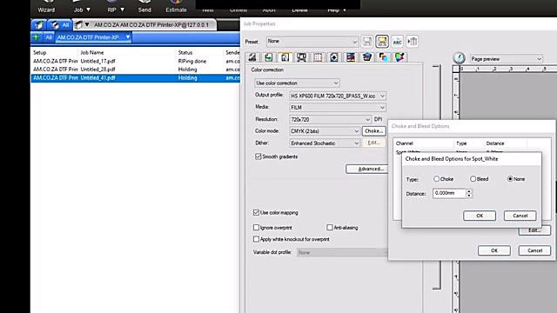Click green plus icon to add setup

pyautogui.click(x=37, y=37)
